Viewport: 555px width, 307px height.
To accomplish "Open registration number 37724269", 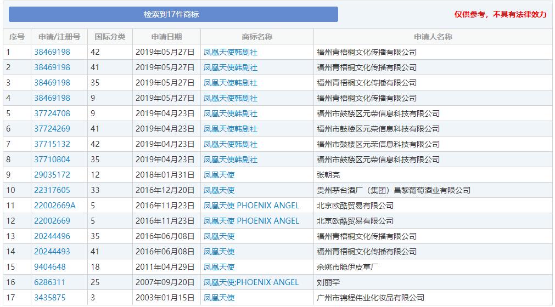I will point(52,129).
